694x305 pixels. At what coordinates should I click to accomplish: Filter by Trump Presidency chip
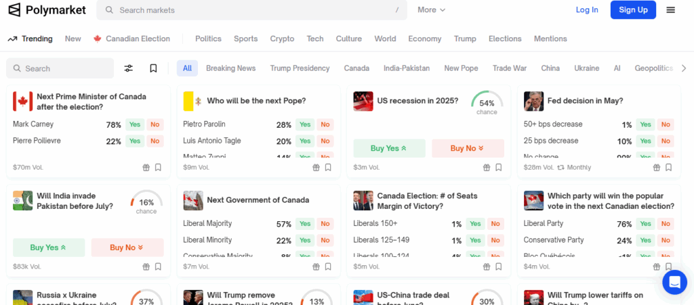[x=300, y=68]
